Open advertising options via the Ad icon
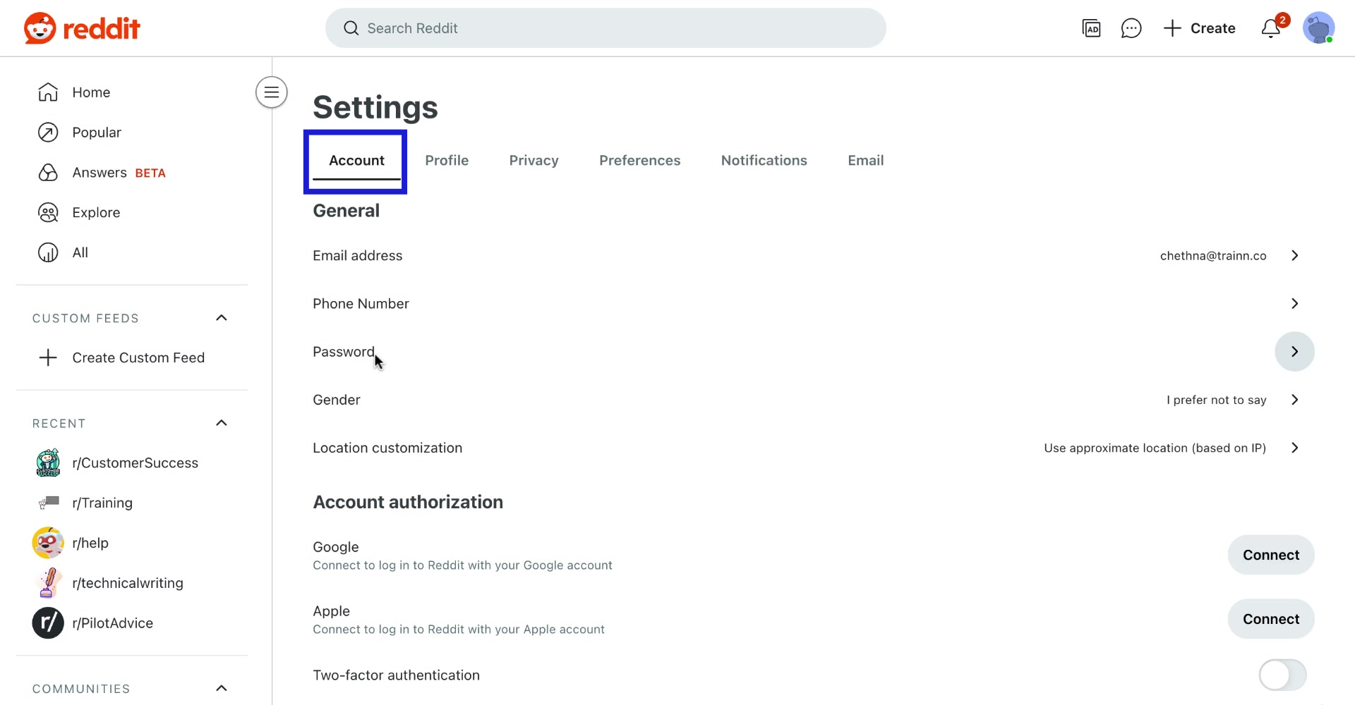Viewport: 1355px width, 705px height. [x=1091, y=28]
